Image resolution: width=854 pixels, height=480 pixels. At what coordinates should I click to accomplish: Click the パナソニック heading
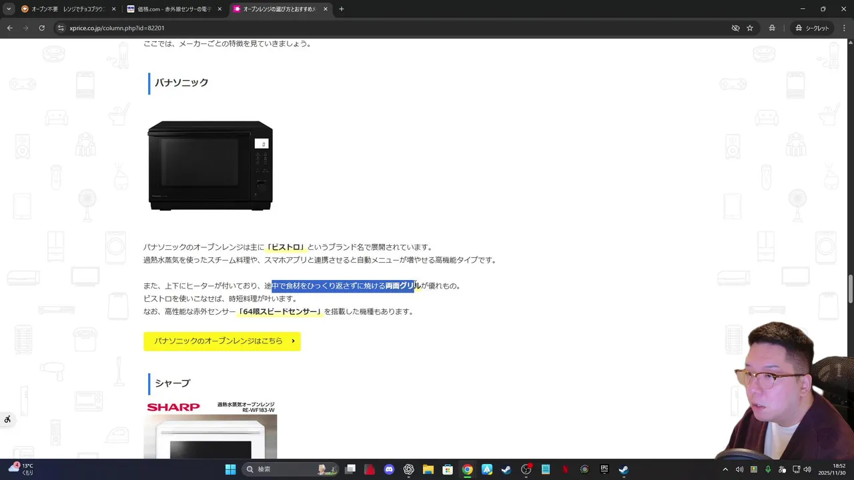pyautogui.click(x=181, y=83)
